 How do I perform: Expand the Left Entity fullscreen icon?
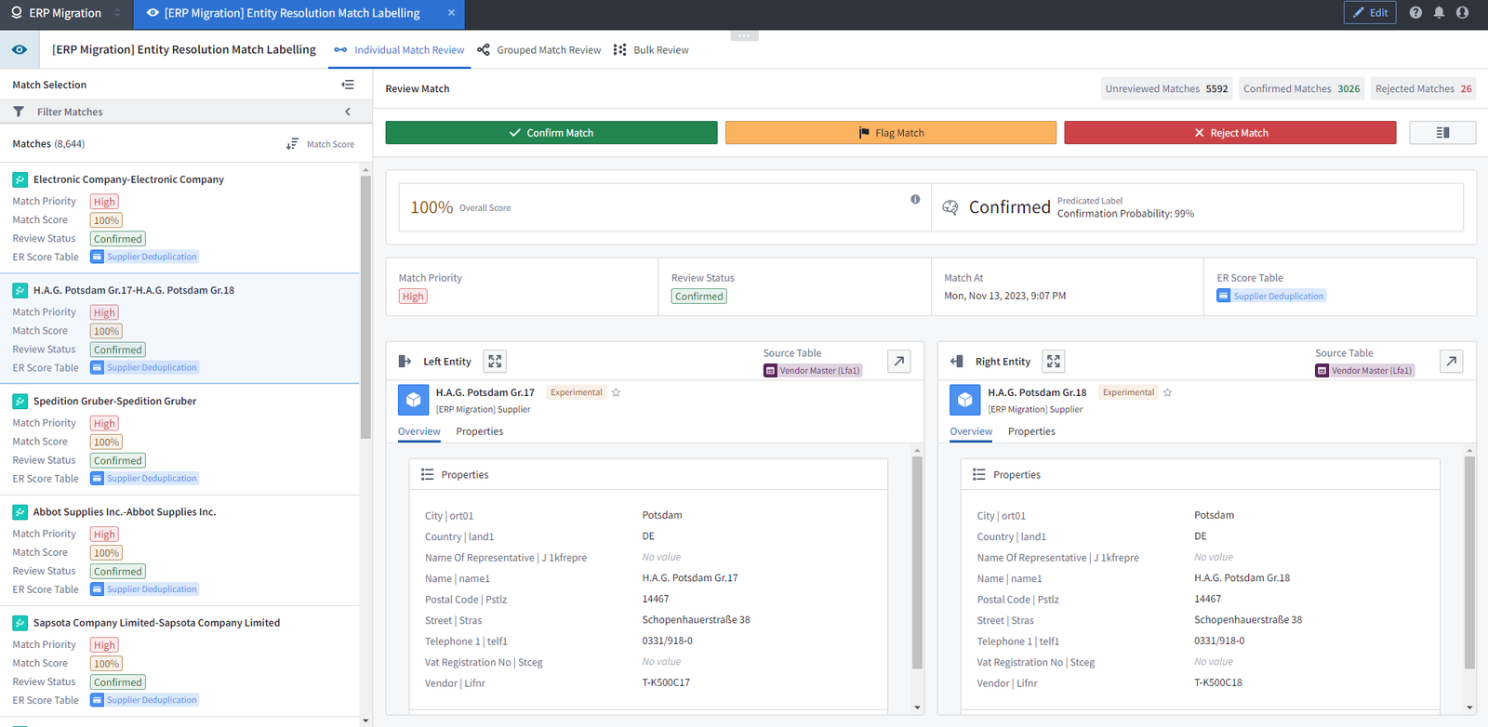coord(495,362)
